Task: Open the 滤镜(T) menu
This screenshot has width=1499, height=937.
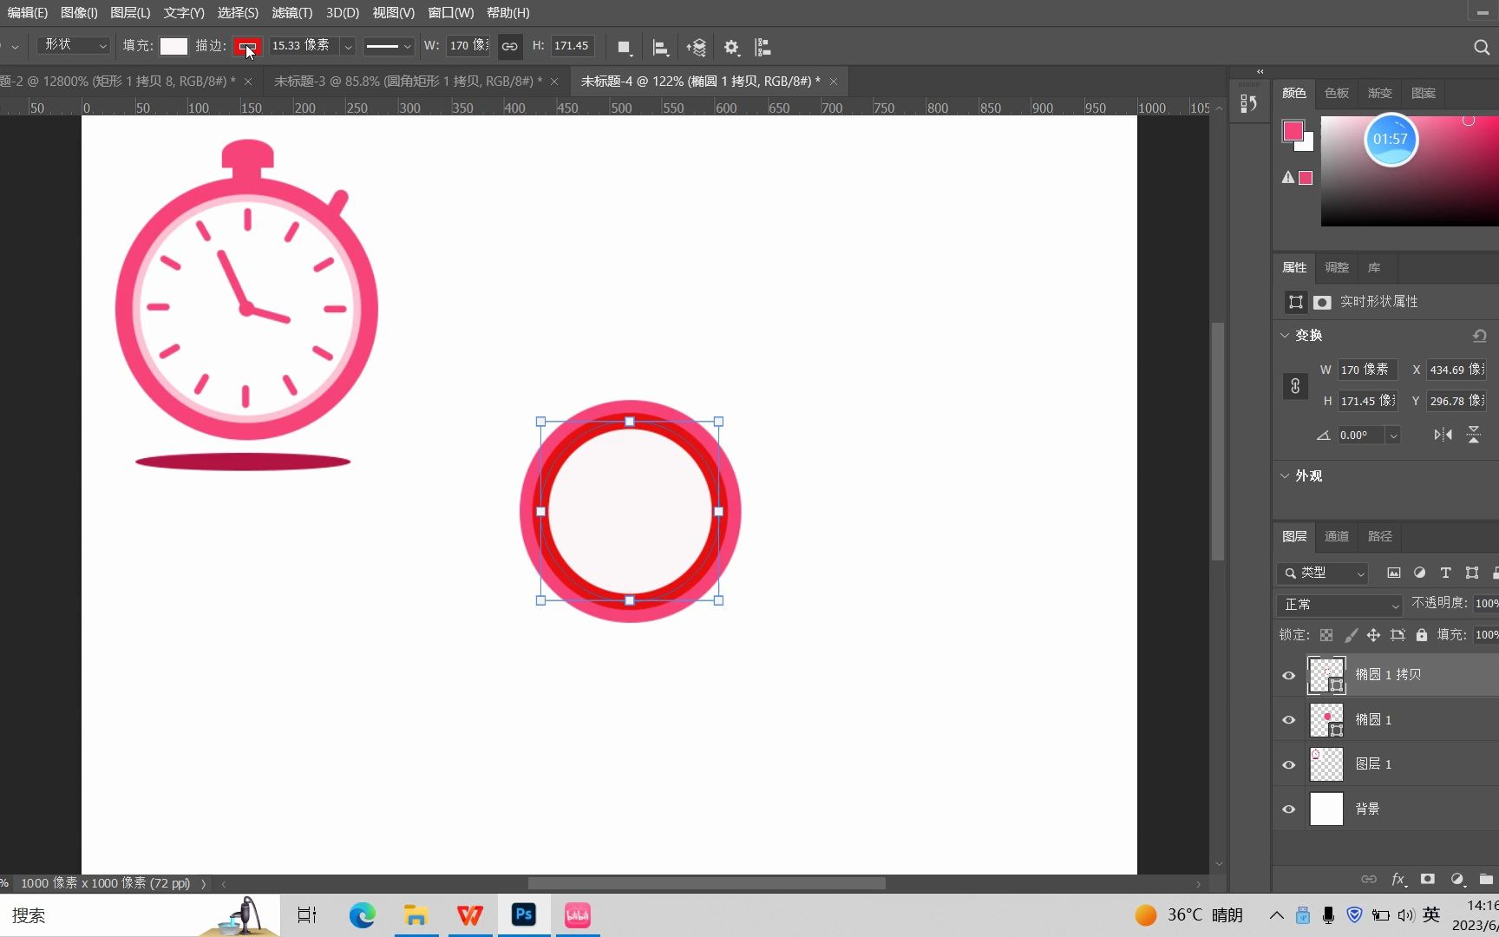Action: click(x=291, y=13)
